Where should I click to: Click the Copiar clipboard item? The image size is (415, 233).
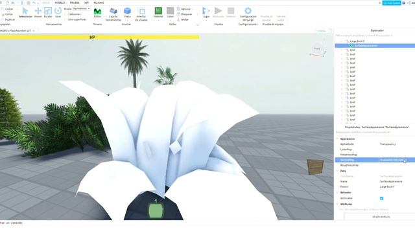tap(7, 9)
